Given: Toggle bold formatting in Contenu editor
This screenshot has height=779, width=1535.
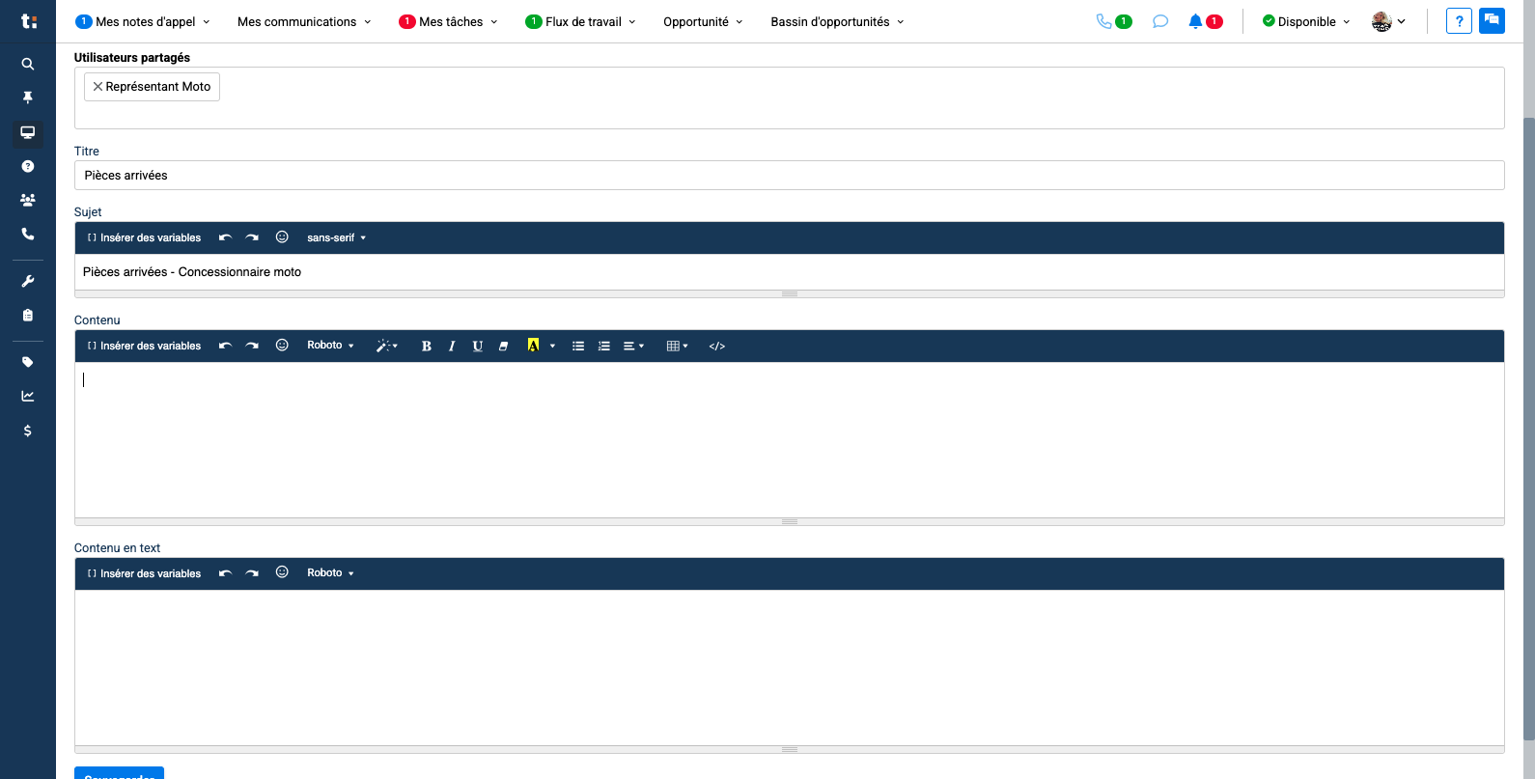Looking at the screenshot, I should coord(426,346).
